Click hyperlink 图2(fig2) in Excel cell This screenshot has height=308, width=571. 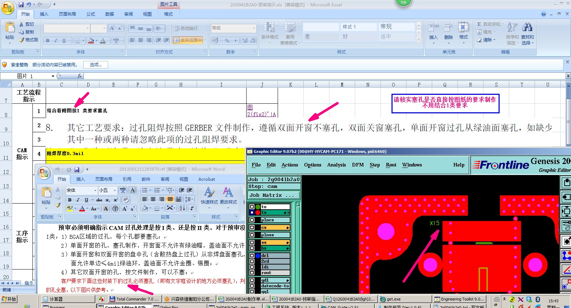coord(262,111)
